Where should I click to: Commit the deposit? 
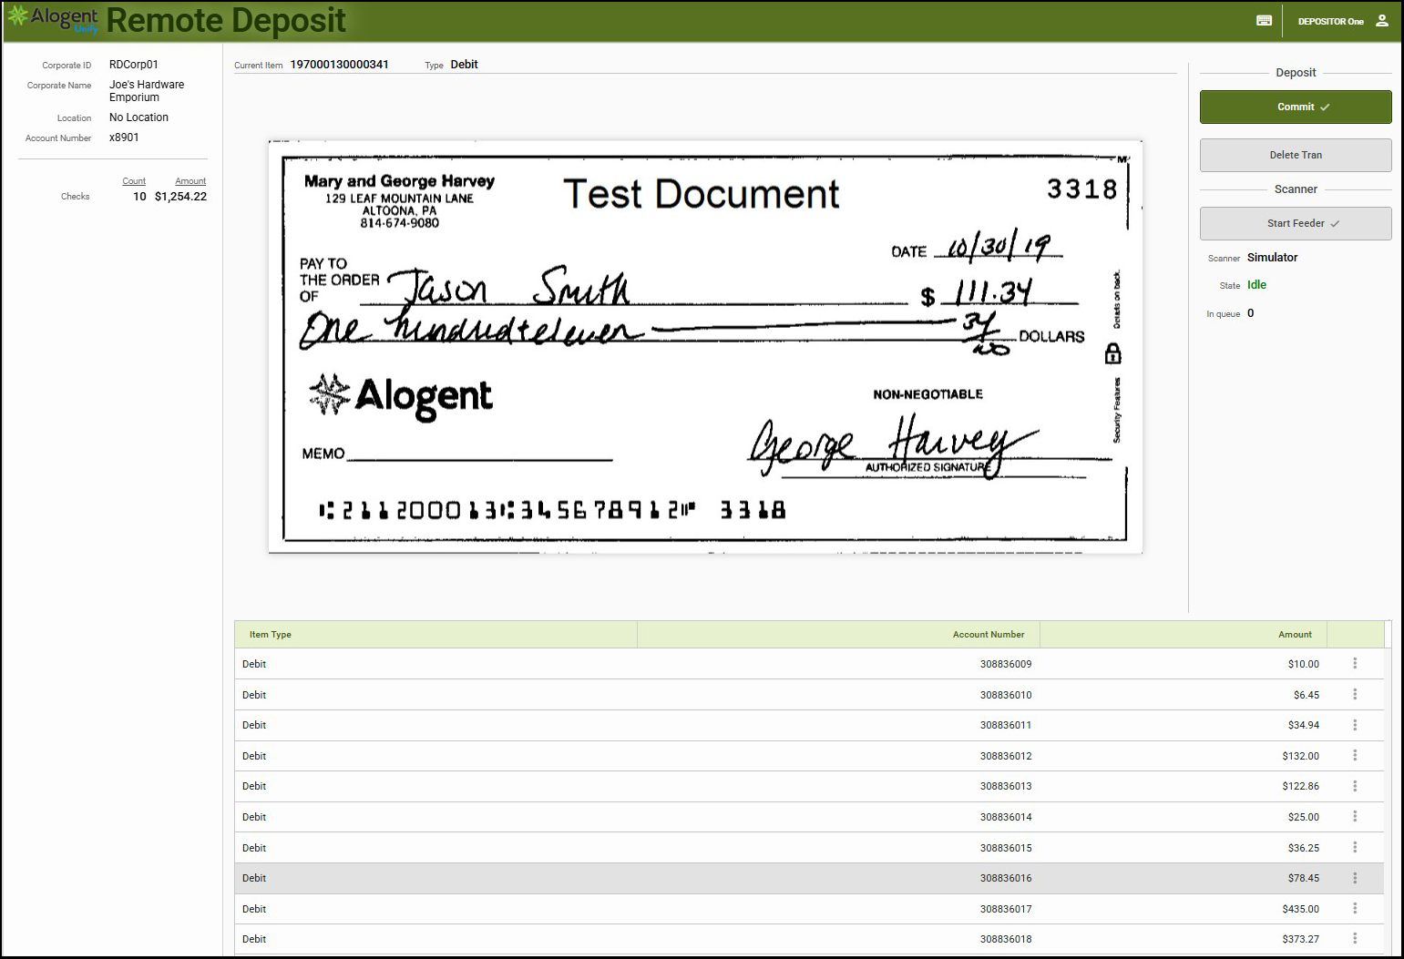[1295, 107]
